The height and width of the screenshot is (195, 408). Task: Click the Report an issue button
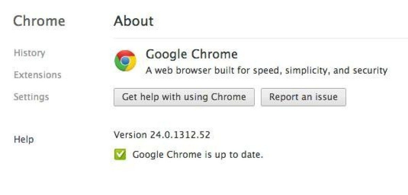303,97
